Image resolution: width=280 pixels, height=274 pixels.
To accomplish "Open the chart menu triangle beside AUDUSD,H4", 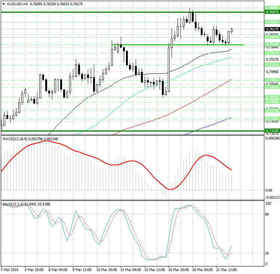I will [x=3, y=4].
